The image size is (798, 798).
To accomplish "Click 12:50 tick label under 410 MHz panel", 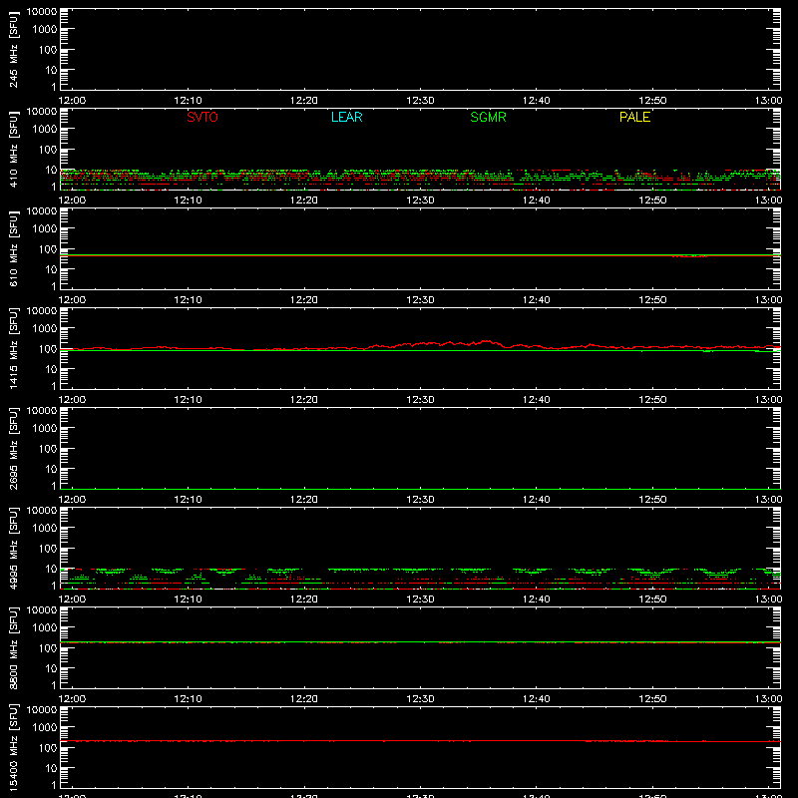I will pos(652,200).
